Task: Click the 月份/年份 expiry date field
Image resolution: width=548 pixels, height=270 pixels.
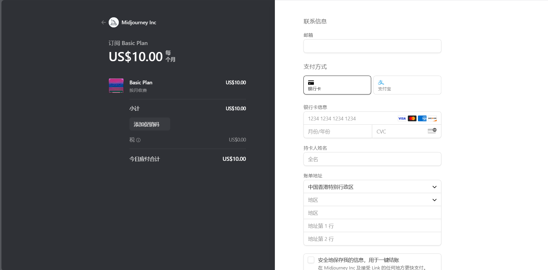Action: (338, 131)
